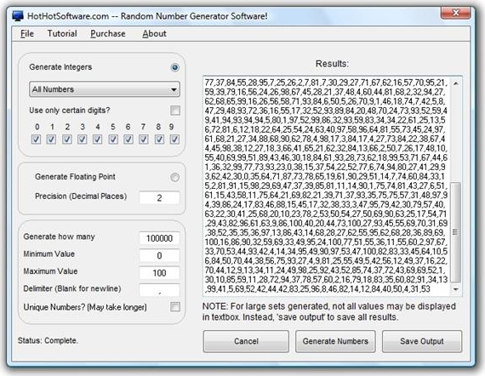Click the Status: Complete text
Screen dimensions: 485x376
tap(48, 341)
